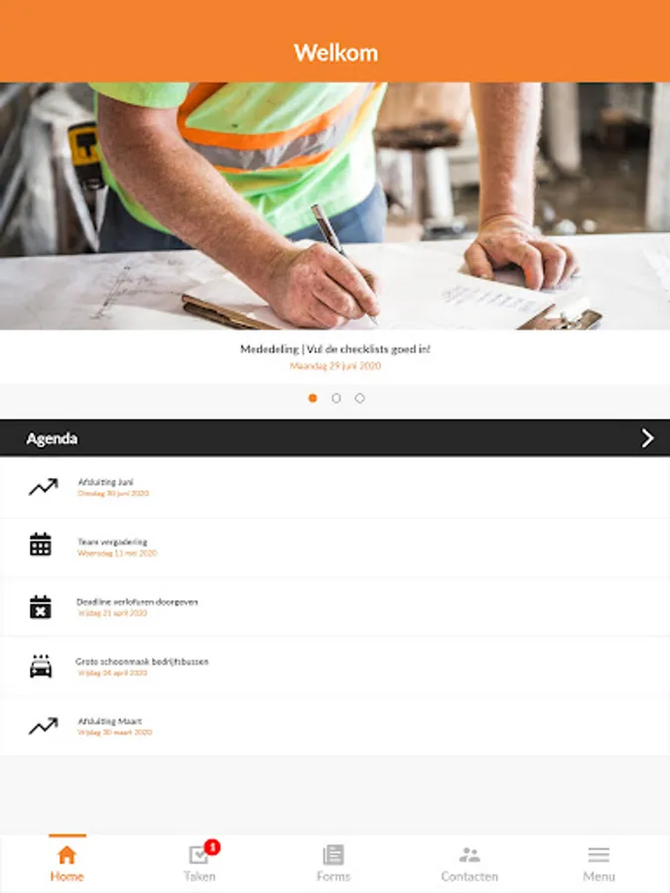
Task: Select the third carousel page dot
Action: 359,398
